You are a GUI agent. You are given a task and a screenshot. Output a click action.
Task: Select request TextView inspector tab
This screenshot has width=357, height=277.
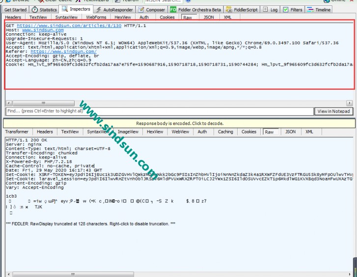point(38,17)
